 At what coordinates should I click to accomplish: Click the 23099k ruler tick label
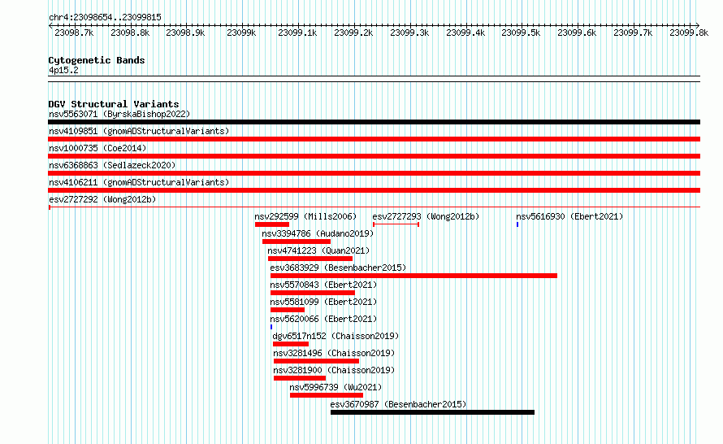(241, 33)
